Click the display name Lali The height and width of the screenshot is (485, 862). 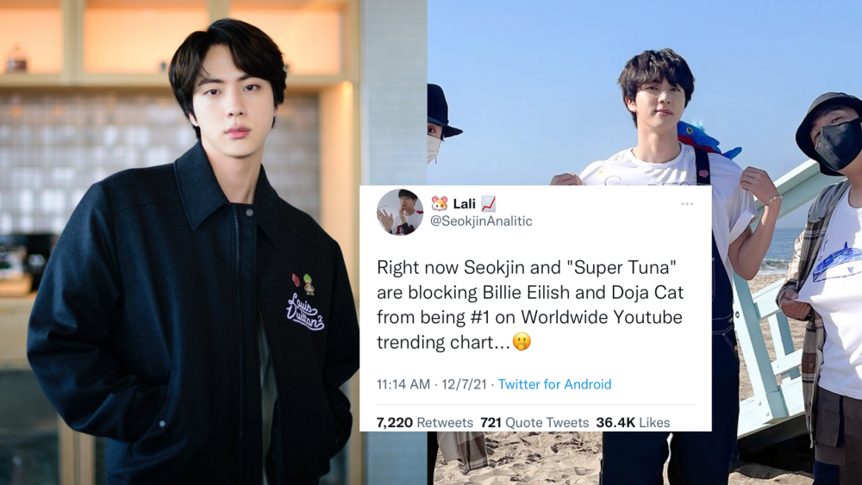(x=464, y=204)
